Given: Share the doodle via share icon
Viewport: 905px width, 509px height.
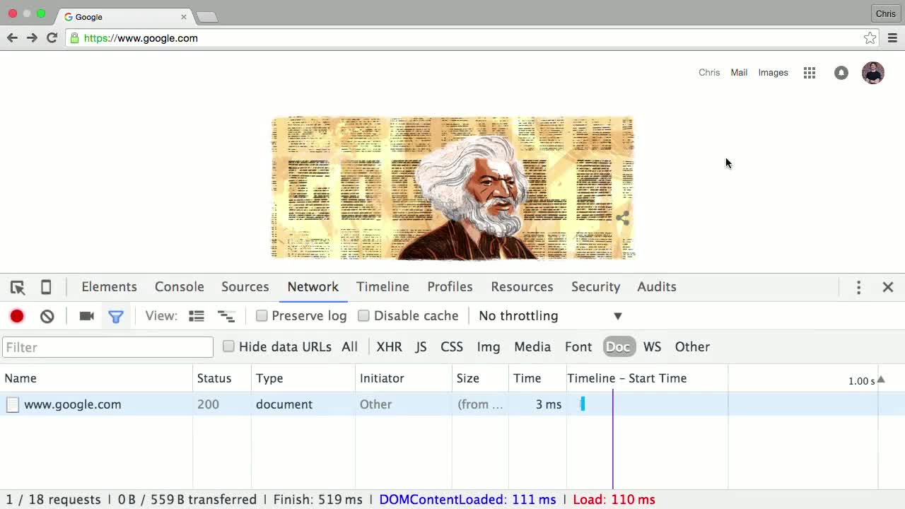Looking at the screenshot, I should pos(622,218).
